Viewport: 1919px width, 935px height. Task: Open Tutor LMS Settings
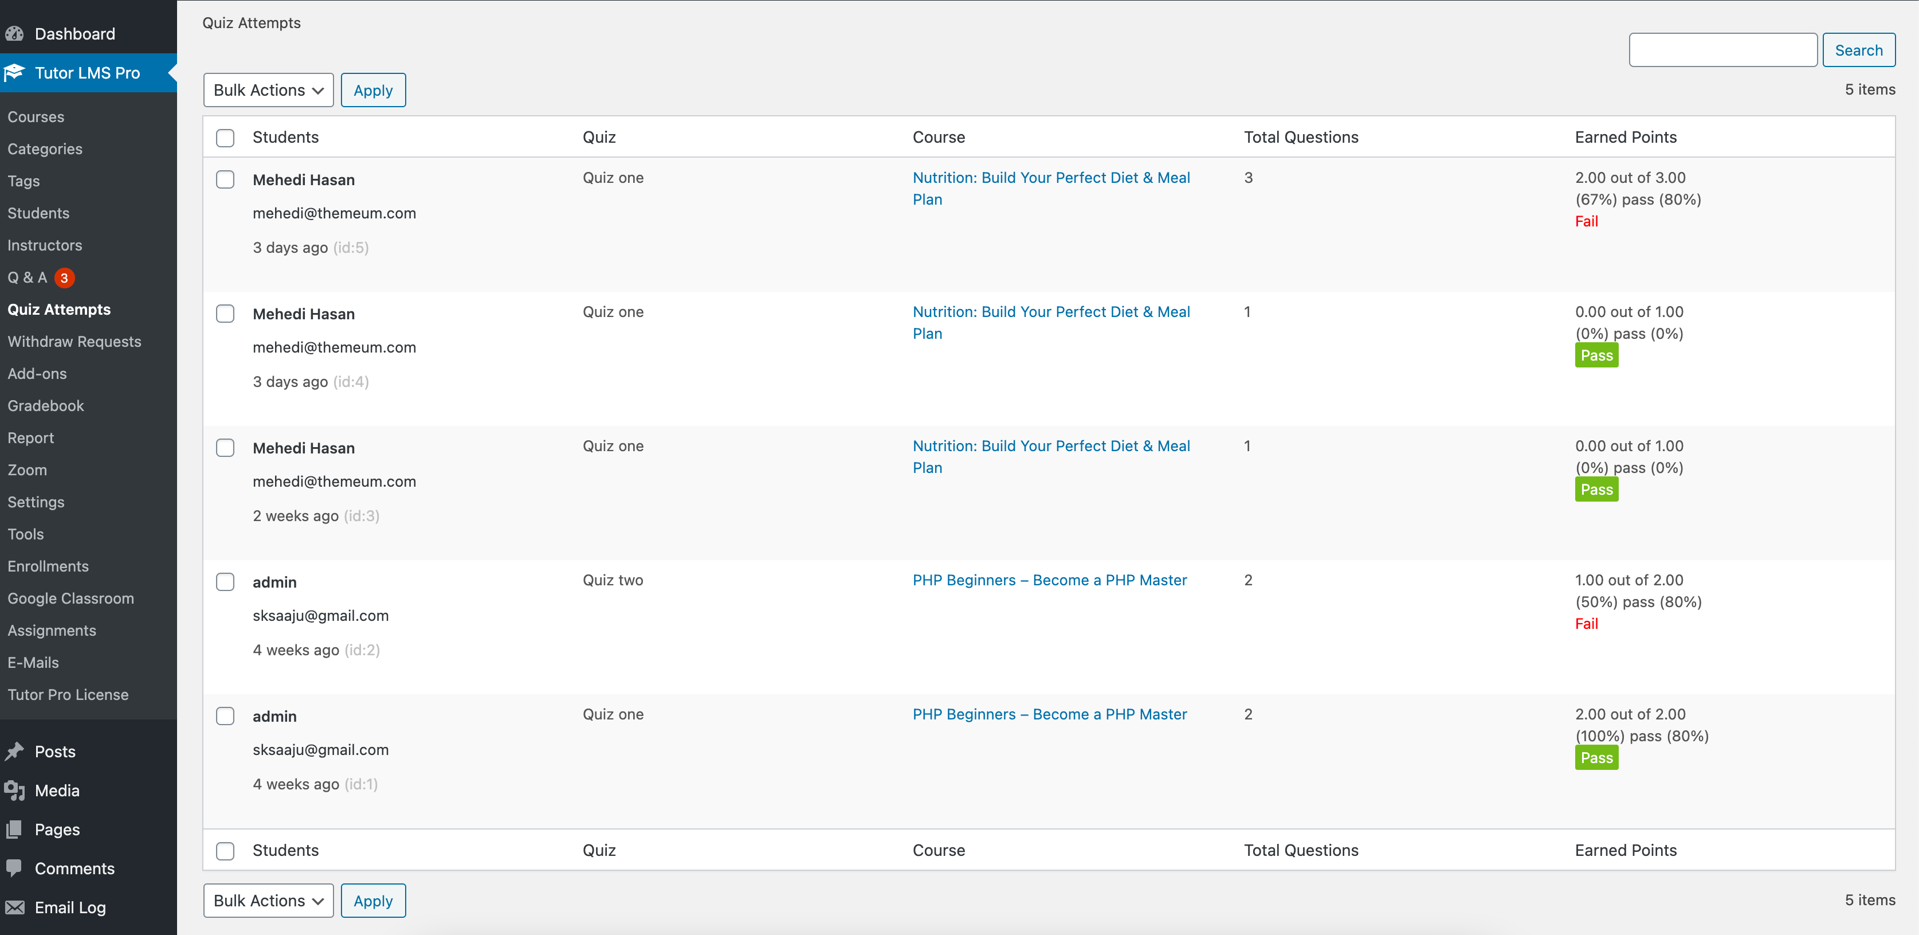tap(36, 502)
